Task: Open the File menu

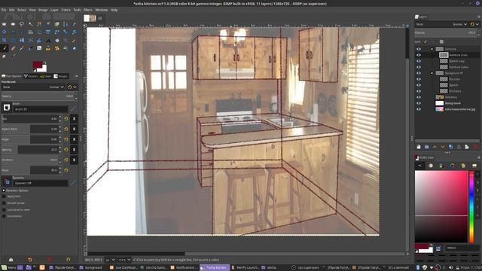Action: pos(4,10)
